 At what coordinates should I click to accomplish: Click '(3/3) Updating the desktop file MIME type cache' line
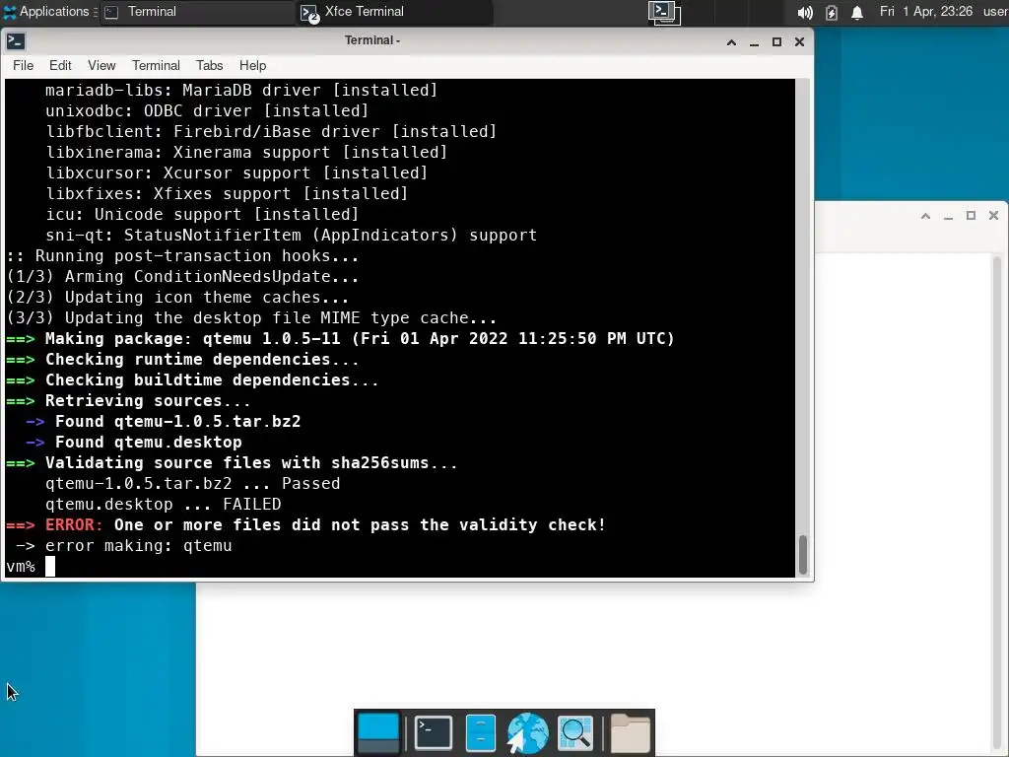251,318
